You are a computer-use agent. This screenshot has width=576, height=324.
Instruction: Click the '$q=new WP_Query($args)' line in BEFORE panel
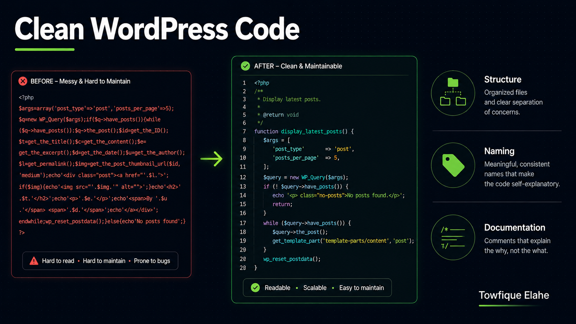pyautogui.click(x=90, y=119)
